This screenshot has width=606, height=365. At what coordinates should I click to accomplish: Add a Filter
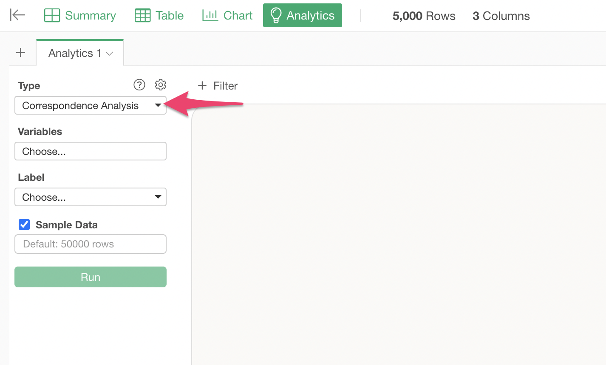click(218, 86)
